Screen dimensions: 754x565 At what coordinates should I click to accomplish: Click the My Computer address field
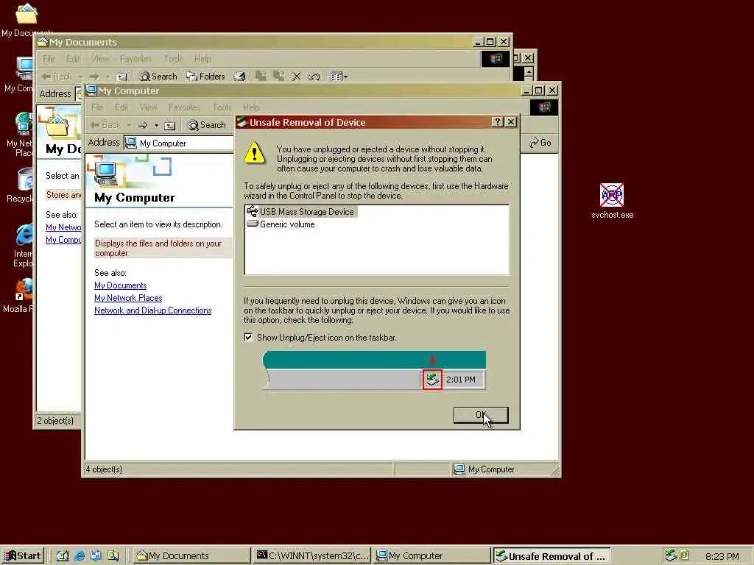pos(179,143)
